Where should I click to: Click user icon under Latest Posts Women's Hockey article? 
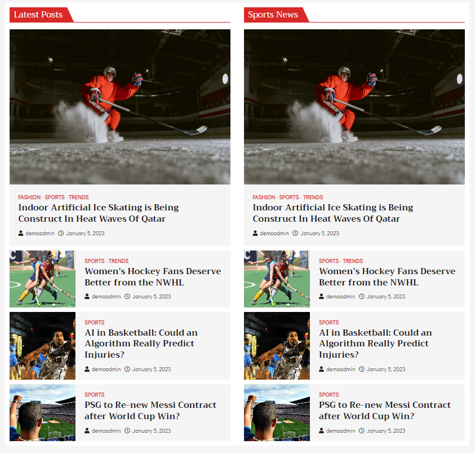(87, 296)
